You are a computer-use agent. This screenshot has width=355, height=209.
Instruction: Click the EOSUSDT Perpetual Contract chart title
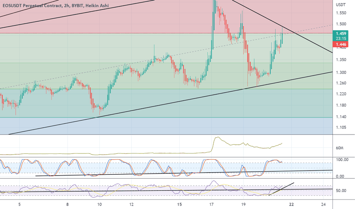pos(56,5)
